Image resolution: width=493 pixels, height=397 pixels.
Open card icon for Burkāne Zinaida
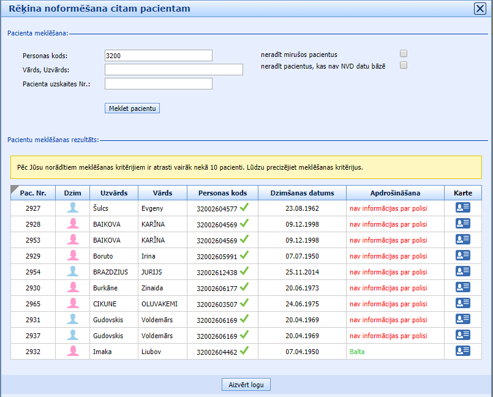tap(462, 287)
